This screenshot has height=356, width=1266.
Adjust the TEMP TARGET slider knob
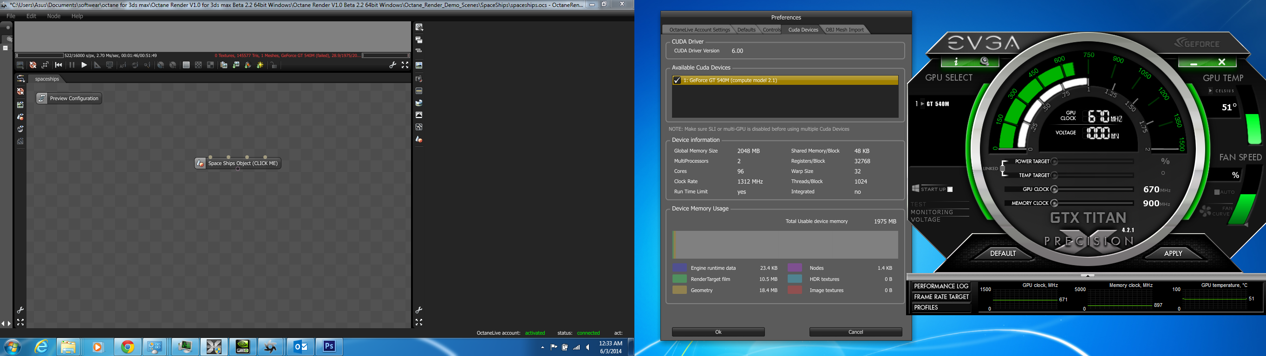pyautogui.click(x=1055, y=175)
